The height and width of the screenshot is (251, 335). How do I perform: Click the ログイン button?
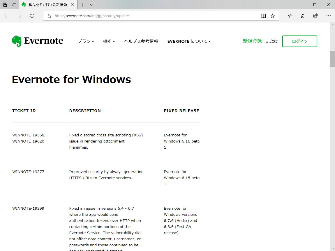[299, 41]
